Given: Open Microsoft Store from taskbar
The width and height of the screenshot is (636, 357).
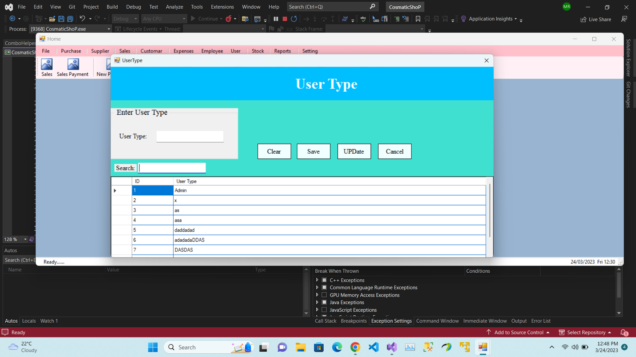Looking at the screenshot, I should tap(319, 347).
